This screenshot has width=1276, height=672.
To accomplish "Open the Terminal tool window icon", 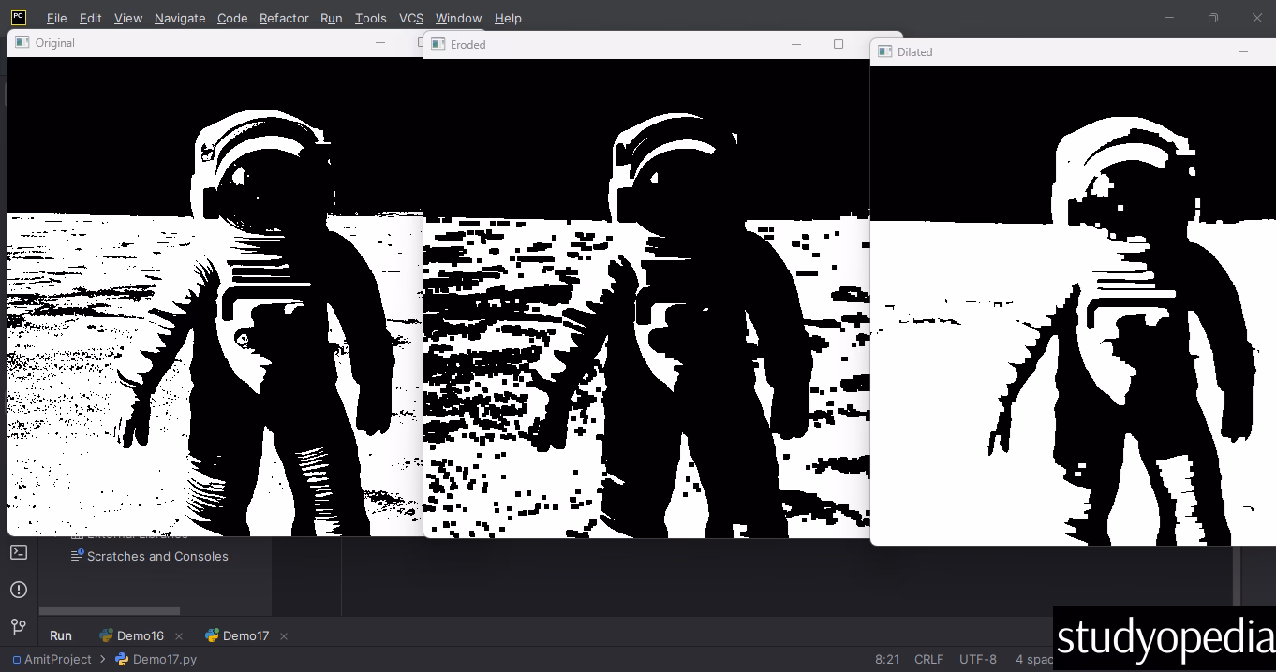I will (x=19, y=552).
